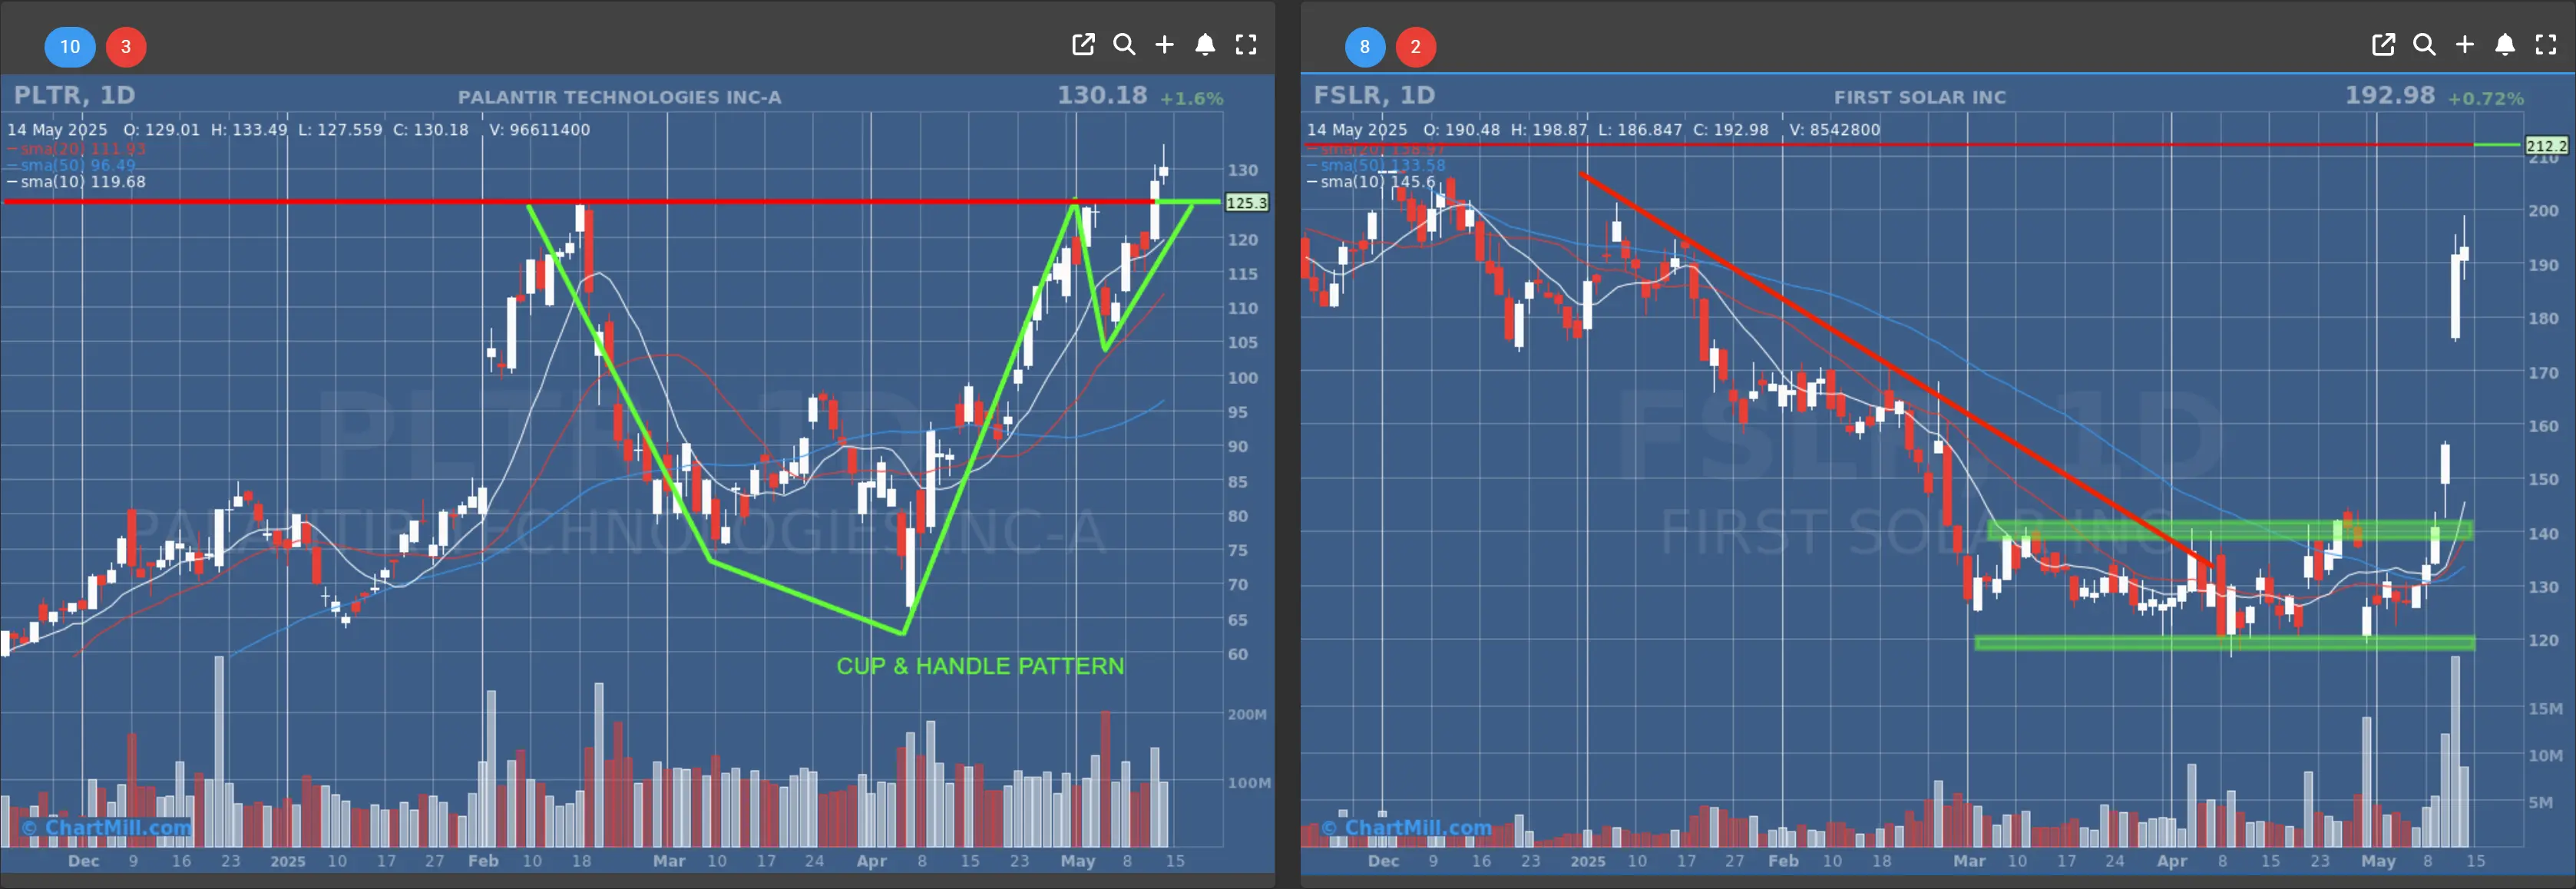Screen dimensions: 2576x889
Task: Click FSLR +0.72% change value
Action: [2485, 98]
